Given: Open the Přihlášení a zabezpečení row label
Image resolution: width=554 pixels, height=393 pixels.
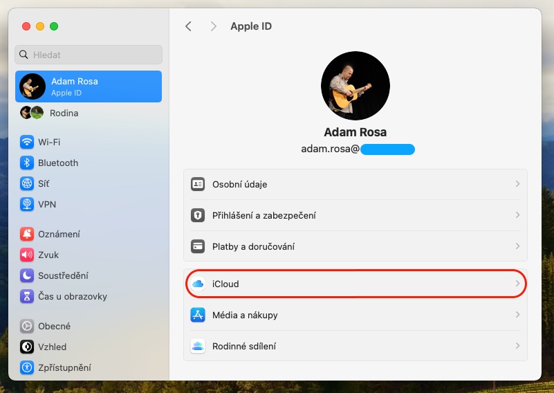Looking at the screenshot, I should (x=264, y=215).
